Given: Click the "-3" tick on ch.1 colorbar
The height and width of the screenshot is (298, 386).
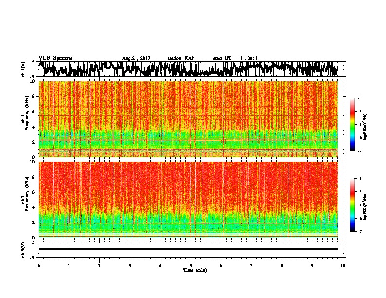Looking at the screenshot, I should point(359,98).
